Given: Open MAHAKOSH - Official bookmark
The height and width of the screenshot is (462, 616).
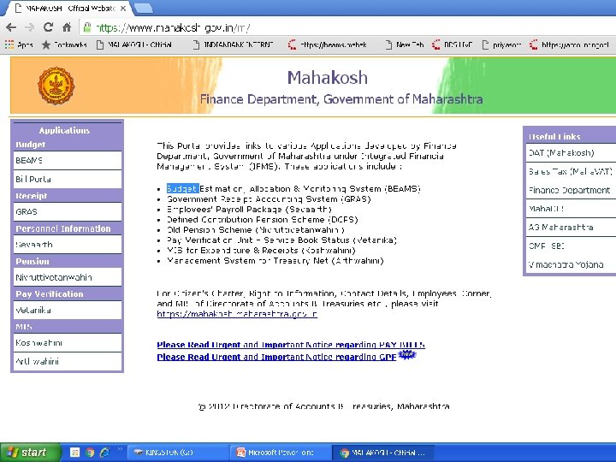Looking at the screenshot, I should (x=134, y=44).
